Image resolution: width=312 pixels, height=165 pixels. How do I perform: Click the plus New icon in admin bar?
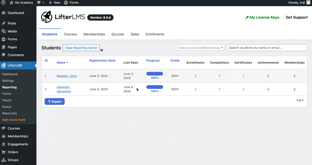pos(50,3)
